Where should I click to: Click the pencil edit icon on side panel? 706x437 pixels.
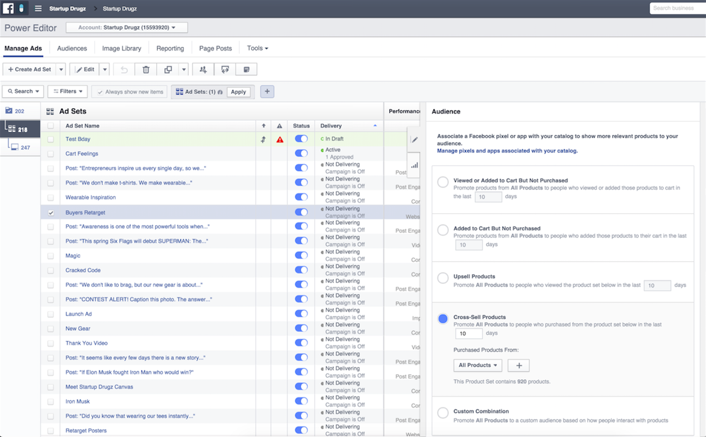414,140
